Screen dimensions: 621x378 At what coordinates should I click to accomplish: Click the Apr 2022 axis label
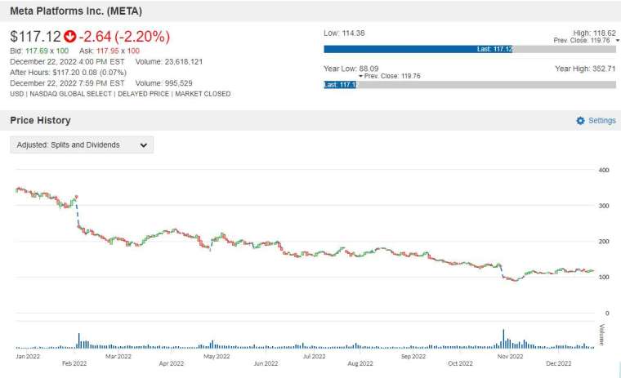[172, 363]
